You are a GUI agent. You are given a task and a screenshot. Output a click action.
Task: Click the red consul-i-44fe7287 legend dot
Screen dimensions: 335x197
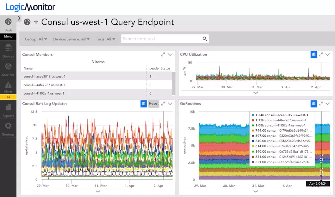click(x=253, y=120)
